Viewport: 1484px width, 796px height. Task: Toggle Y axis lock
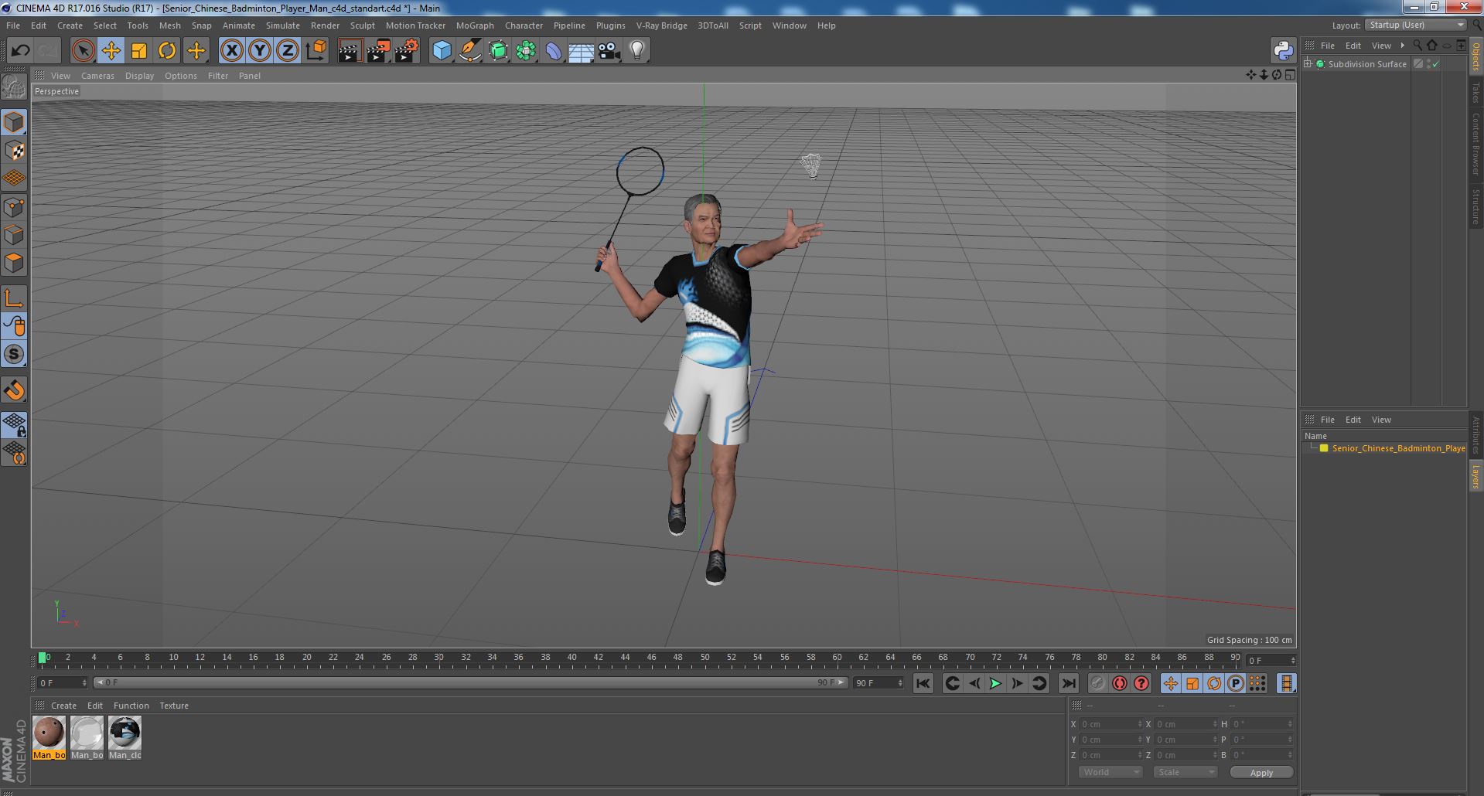pyautogui.click(x=260, y=51)
